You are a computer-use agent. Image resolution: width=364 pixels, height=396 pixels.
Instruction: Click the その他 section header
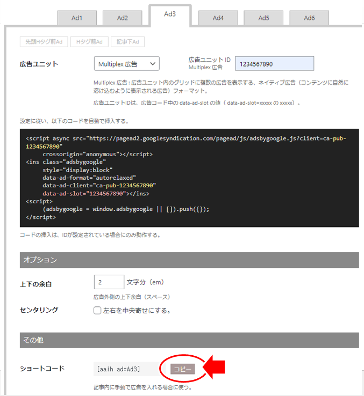(x=189, y=340)
